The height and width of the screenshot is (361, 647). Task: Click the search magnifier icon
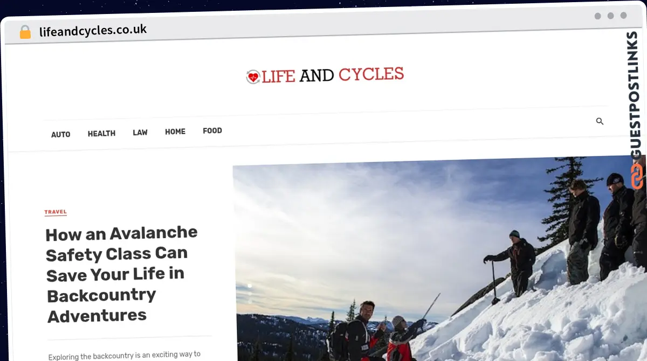[x=600, y=121]
